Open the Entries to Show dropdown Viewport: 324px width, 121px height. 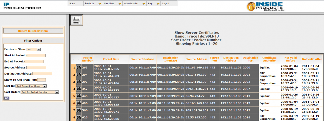pos(34,49)
